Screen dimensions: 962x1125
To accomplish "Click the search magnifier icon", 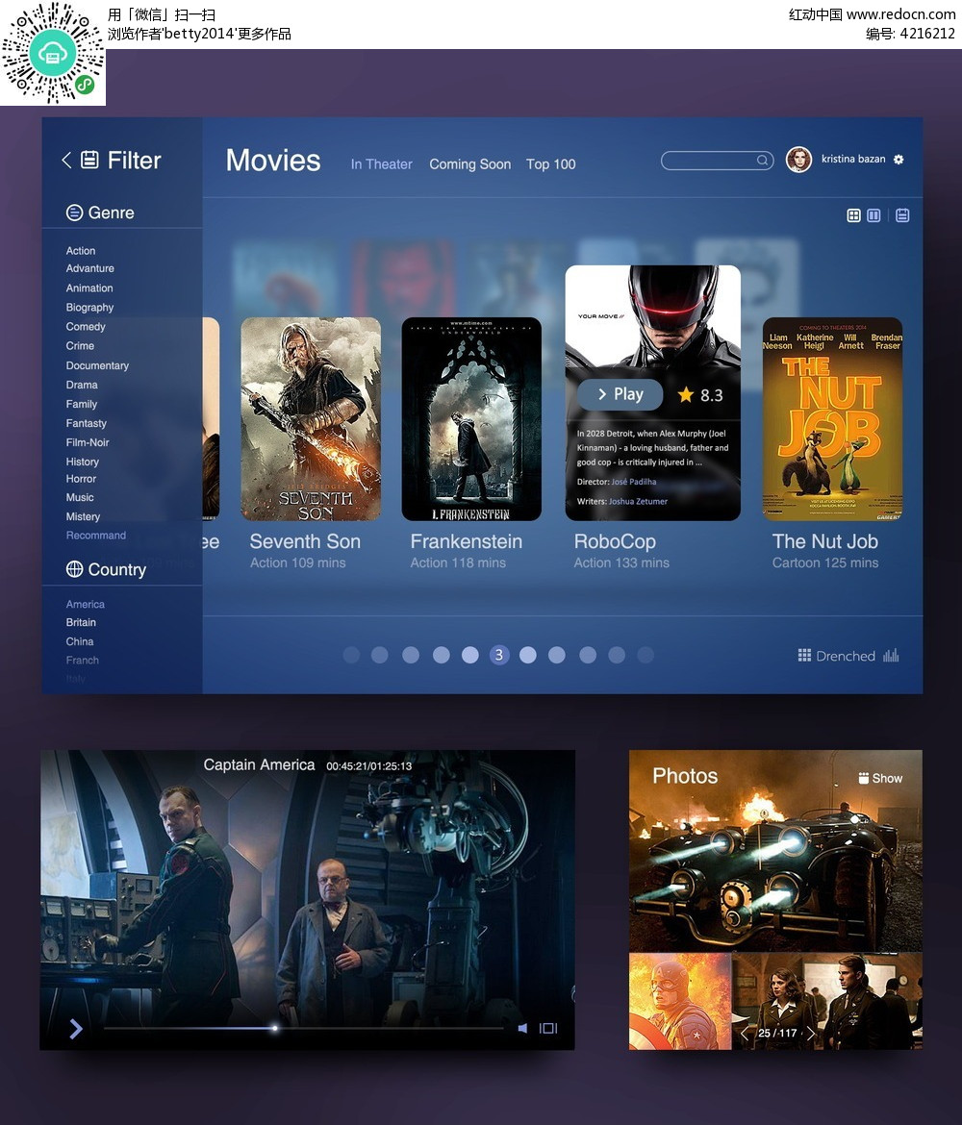I will point(763,160).
